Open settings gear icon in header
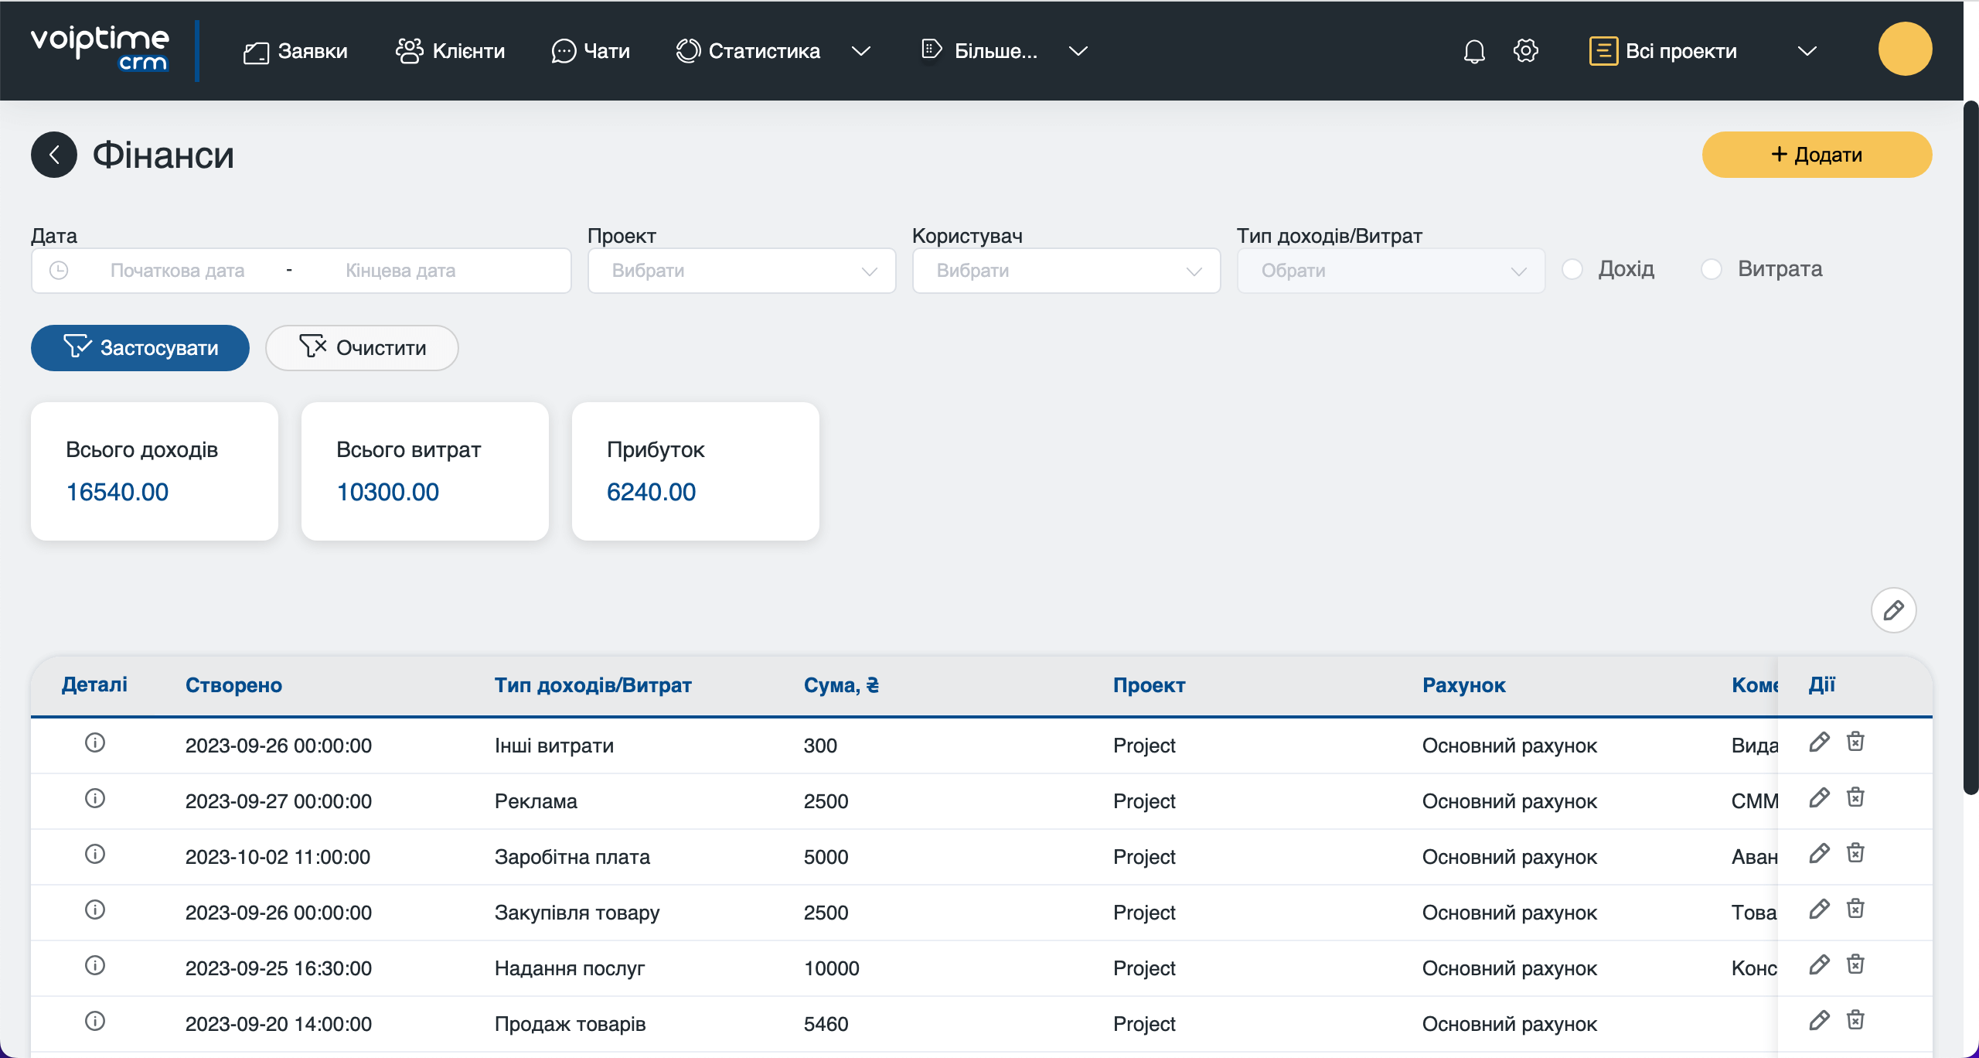Viewport: 1979px width, 1058px height. [1525, 51]
